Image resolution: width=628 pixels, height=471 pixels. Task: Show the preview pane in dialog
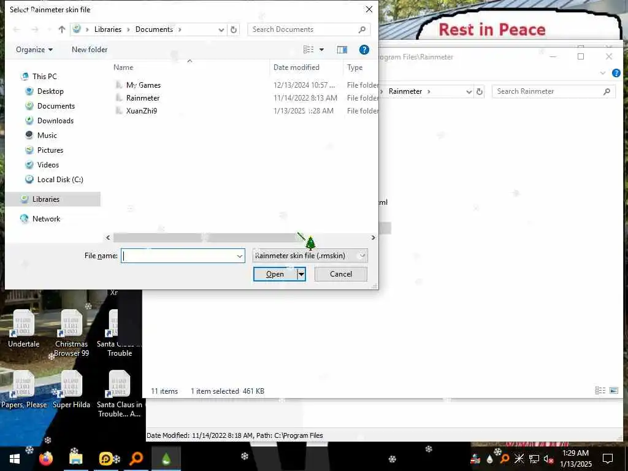pyautogui.click(x=342, y=50)
